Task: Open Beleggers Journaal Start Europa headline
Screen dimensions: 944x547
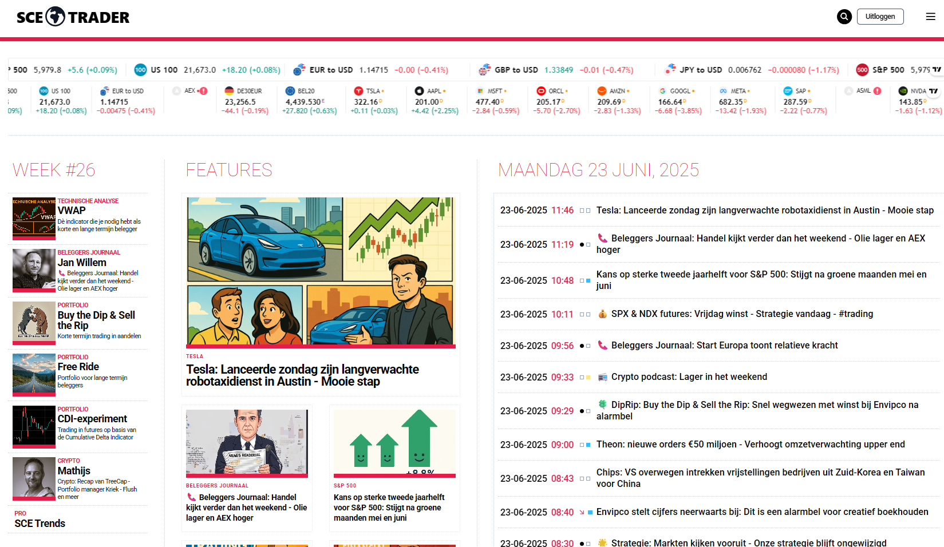Action: (724, 345)
